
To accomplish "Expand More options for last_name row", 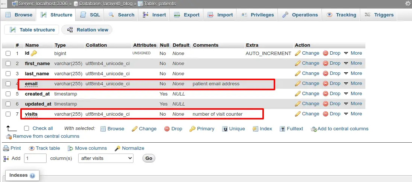I will pos(353,73).
